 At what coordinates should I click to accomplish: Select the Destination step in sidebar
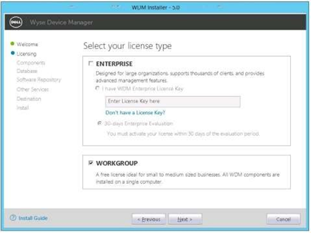tap(29, 99)
